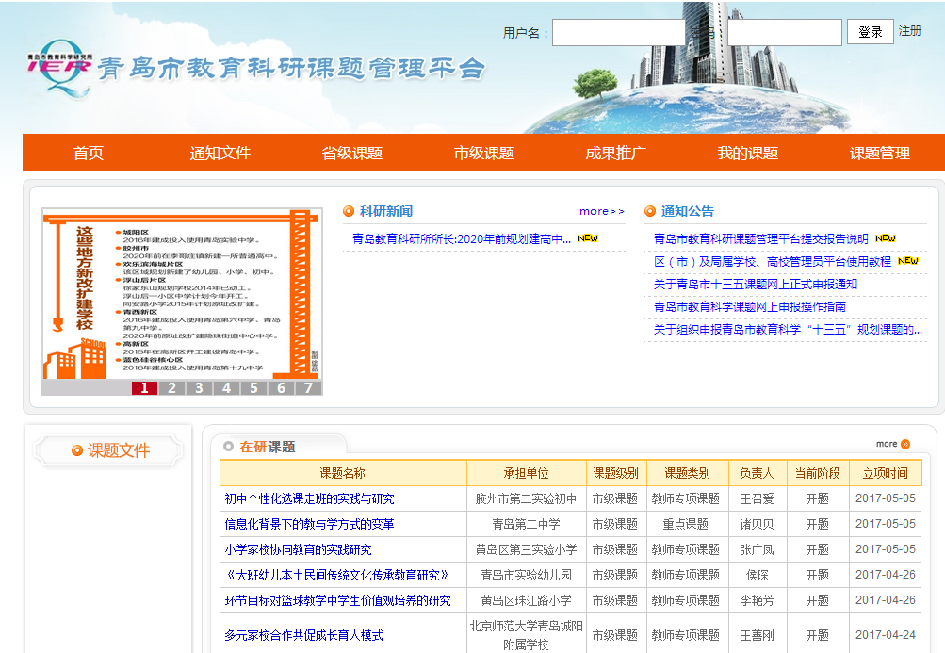Click the person name 李艳芳
945x653 pixels.
757,600
